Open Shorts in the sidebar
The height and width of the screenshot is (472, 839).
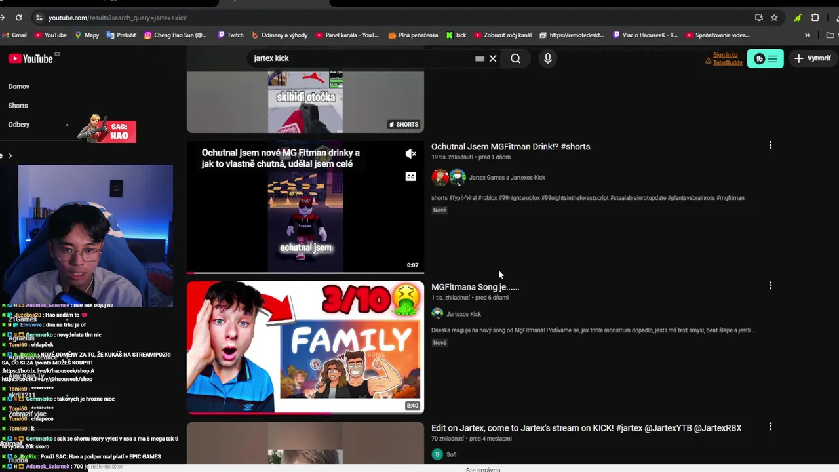coord(18,106)
